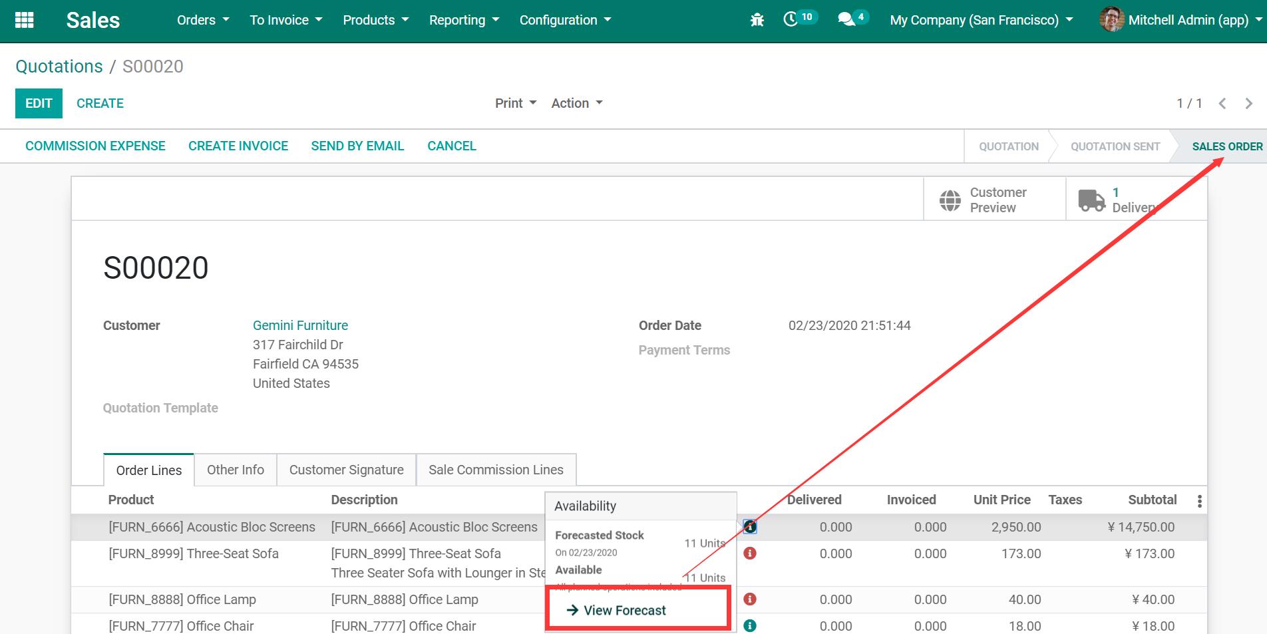Go to next record arrow

pyautogui.click(x=1248, y=103)
